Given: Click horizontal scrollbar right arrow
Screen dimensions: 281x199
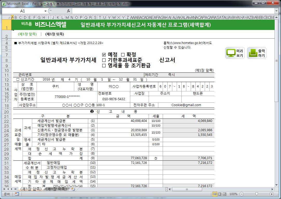Looking at the screenshot, I should click(272, 189).
